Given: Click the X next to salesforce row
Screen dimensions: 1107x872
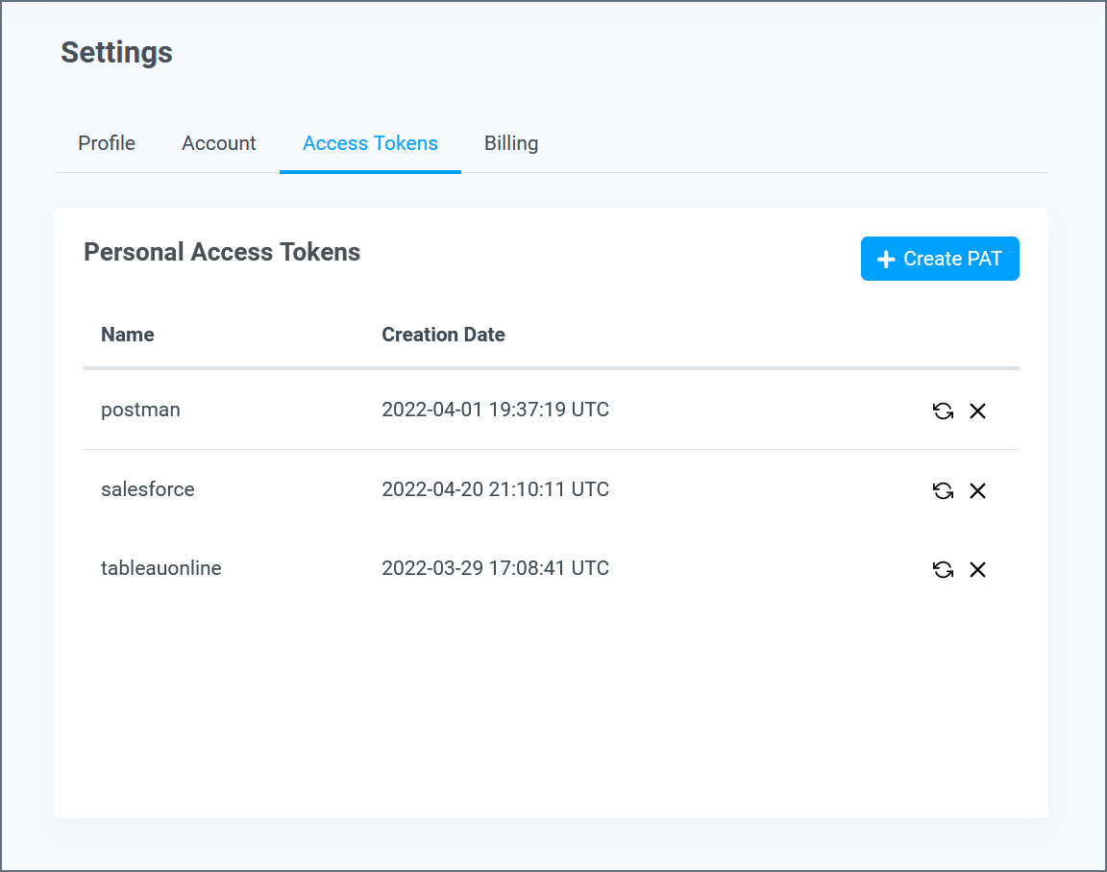Looking at the screenshot, I should click(x=978, y=490).
